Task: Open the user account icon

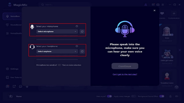Action: pos(146,5)
